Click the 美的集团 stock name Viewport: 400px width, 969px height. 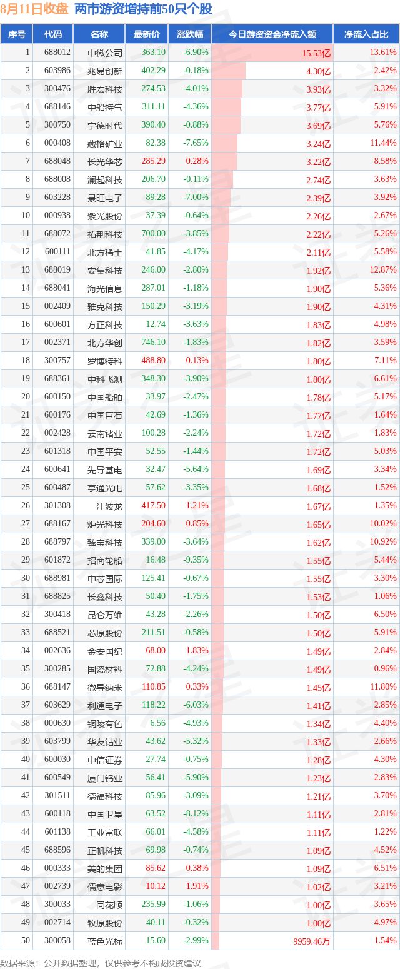(105, 868)
